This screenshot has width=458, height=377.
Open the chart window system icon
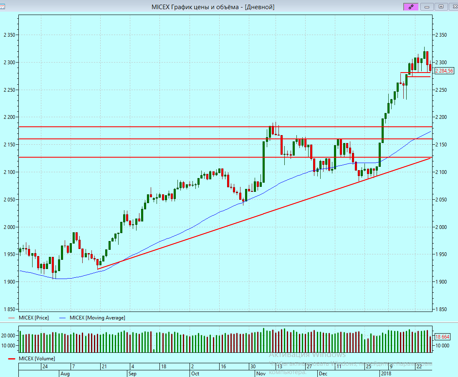pyautogui.click(x=2, y=7)
